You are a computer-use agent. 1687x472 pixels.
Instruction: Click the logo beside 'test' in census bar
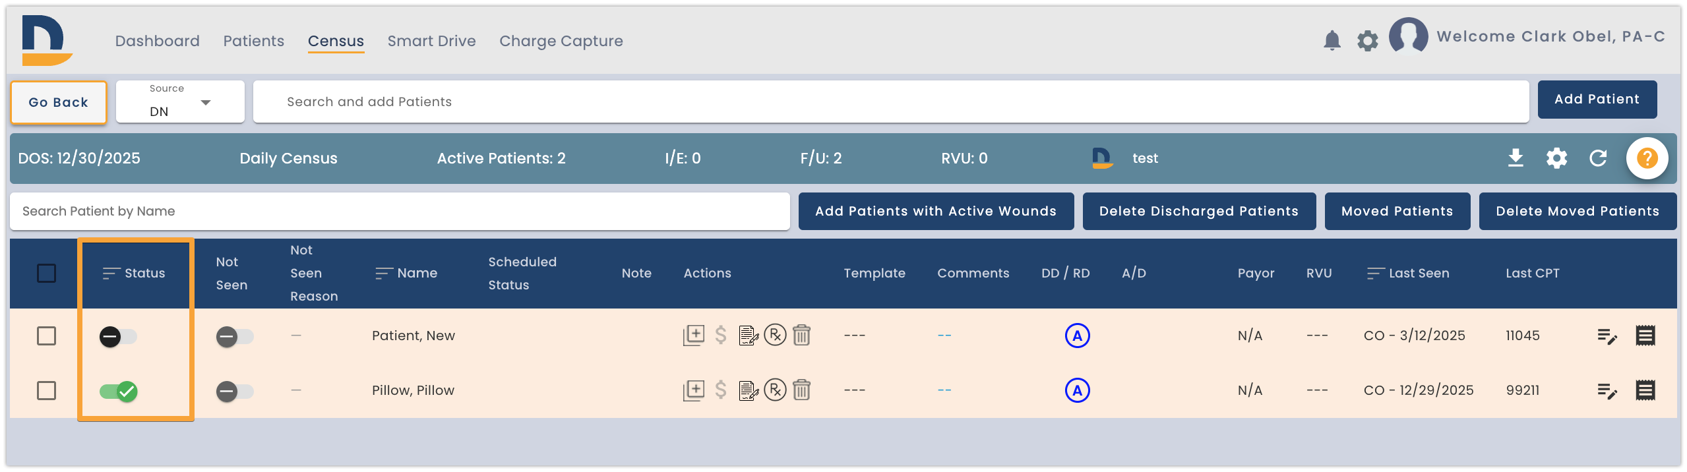point(1102,158)
